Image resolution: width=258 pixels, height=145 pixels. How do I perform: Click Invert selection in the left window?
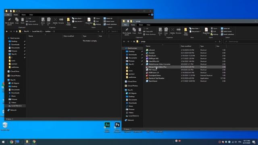pyautogui.click(x=110, y=24)
